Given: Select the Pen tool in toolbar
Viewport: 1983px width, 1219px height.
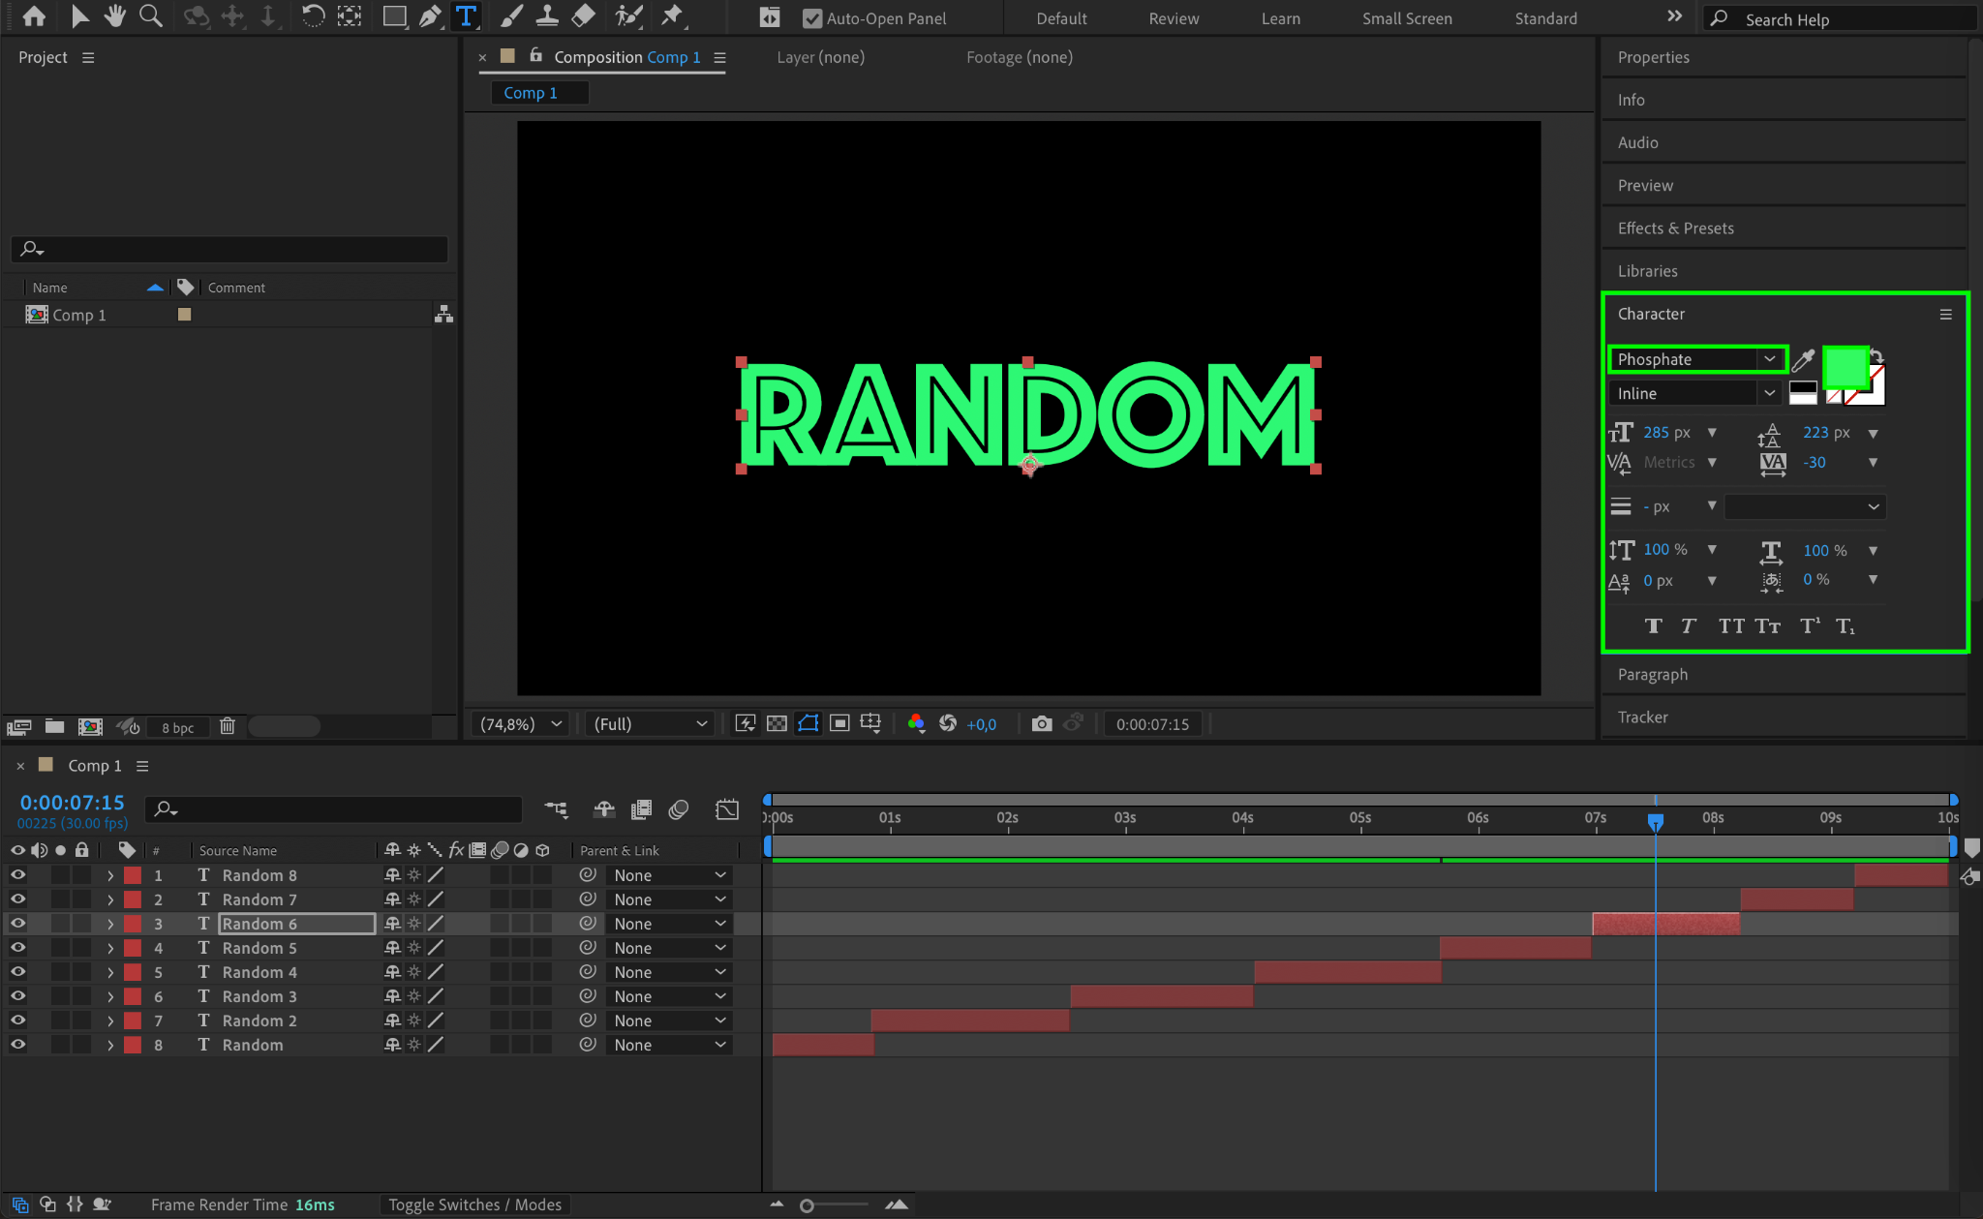Looking at the screenshot, I should pyautogui.click(x=429, y=16).
